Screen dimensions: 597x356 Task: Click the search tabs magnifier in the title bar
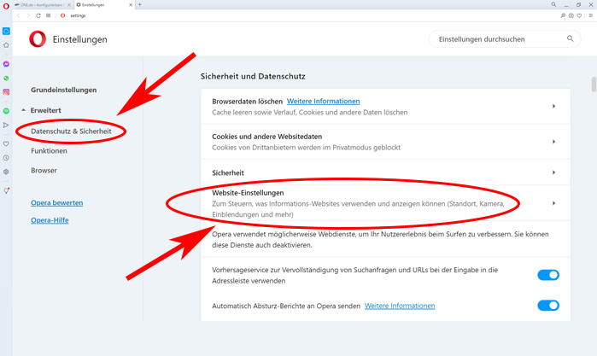pos(553,4)
